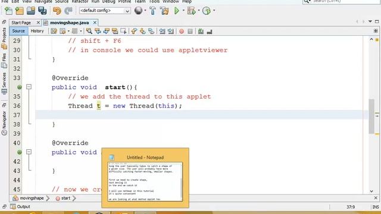Navigate Back in editor history
The image size is (381, 214).
tap(63, 31)
